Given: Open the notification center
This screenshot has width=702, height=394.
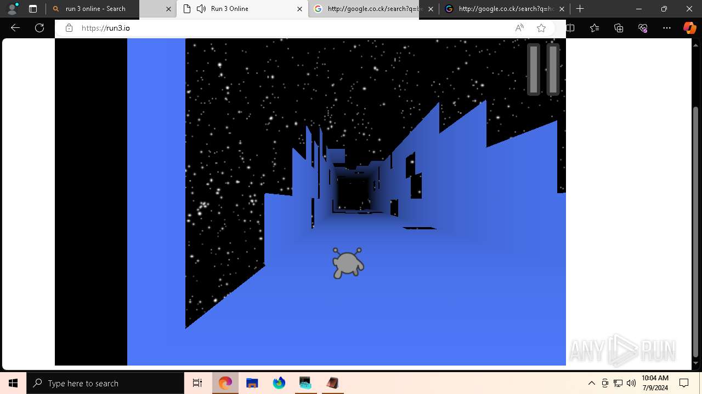Looking at the screenshot, I should 684,383.
